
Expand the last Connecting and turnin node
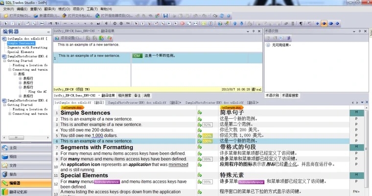10,114
